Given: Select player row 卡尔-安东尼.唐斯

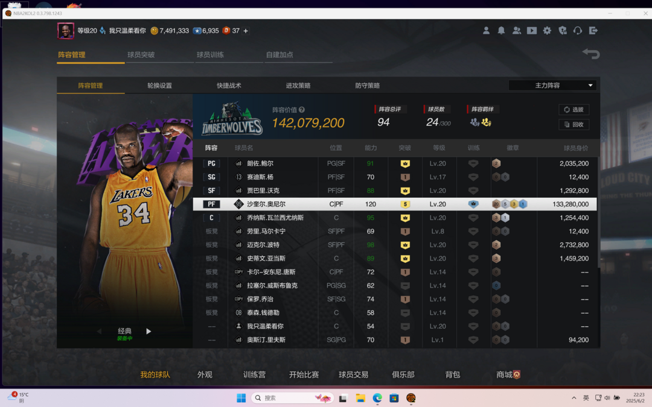Looking at the screenshot, I should click(395, 272).
